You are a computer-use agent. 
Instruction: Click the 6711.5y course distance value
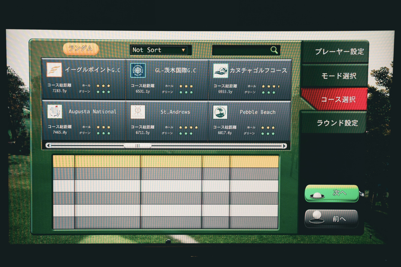143,133
